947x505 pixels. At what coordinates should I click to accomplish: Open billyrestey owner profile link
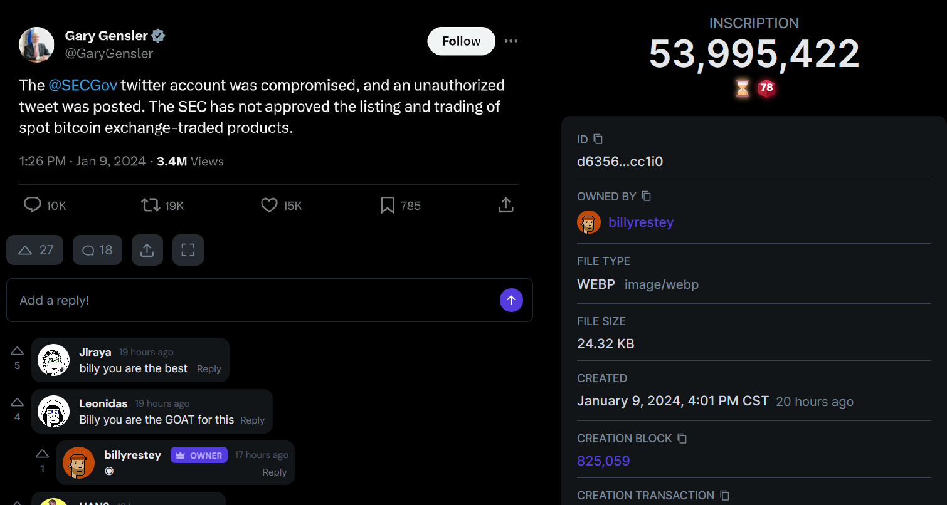tap(640, 222)
